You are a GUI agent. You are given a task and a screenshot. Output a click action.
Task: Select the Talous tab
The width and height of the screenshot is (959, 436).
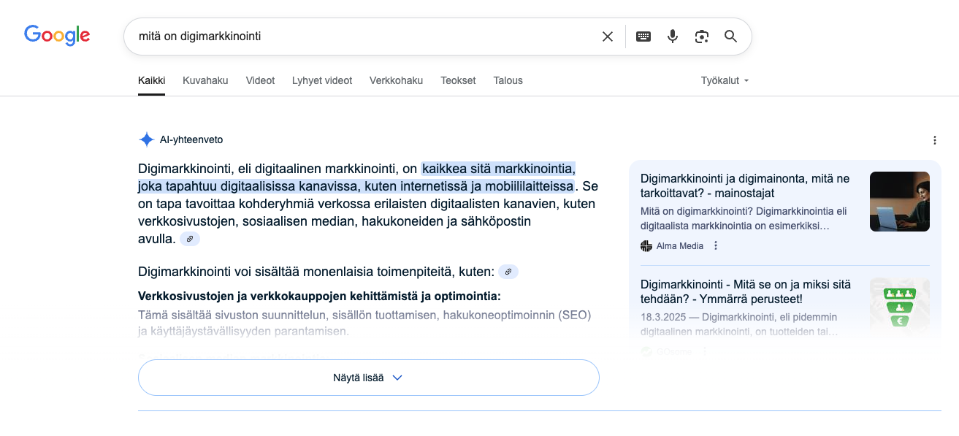[x=508, y=81]
